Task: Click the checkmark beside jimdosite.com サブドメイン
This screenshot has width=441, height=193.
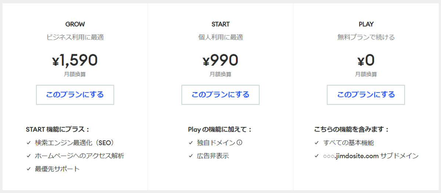Action: click(x=316, y=156)
